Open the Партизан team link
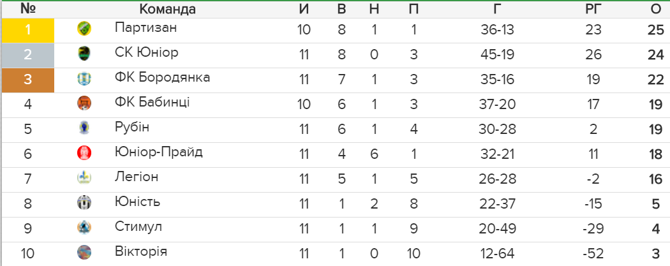The height and width of the screenshot is (266, 670). coord(140,28)
